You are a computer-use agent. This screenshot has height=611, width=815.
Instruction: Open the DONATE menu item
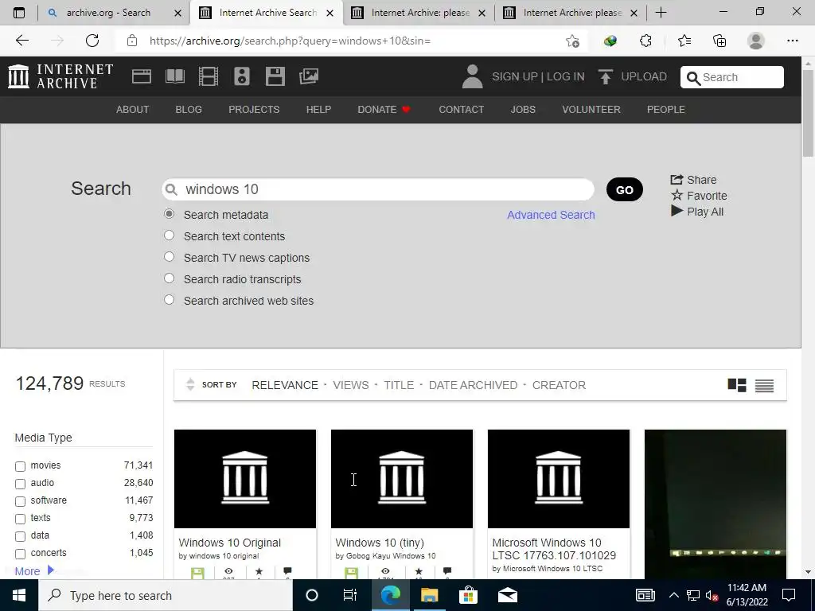384,110
